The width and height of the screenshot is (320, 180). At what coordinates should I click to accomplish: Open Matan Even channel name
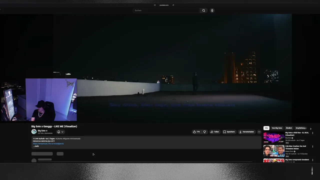click(x=289, y=151)
